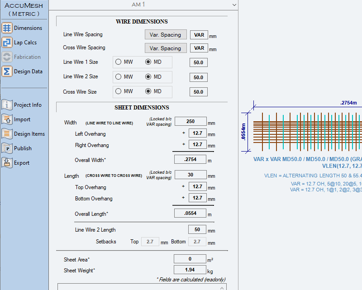The height and width of the screenshot is (290, 362).
Task: Select MW for Line Wire 1 Size
Action: point(119,62)
